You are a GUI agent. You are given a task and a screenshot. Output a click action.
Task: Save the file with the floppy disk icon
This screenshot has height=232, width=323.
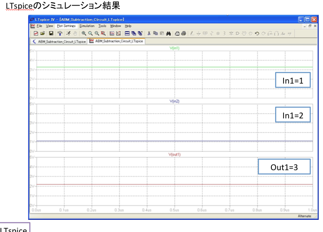(51, 33)
